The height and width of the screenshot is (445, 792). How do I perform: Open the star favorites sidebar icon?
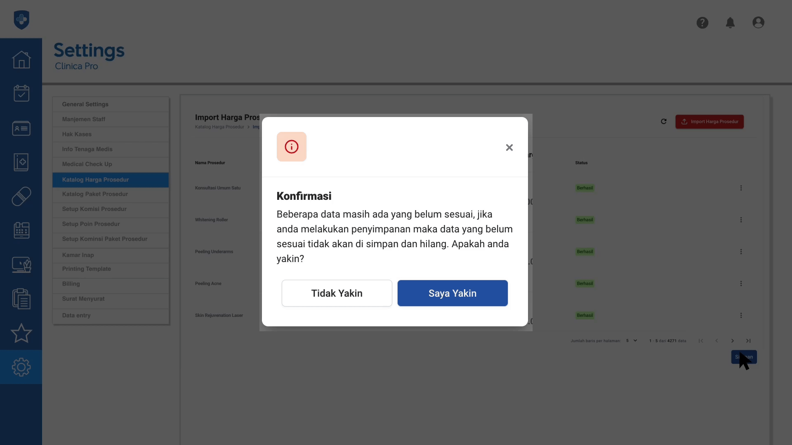21,333
